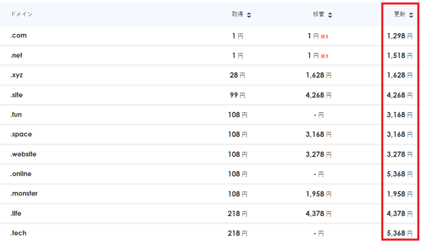Image resolution: width=421 pixels, height=241 pixels.
Task: Open the .site domain entry
Action: point(16,95)
